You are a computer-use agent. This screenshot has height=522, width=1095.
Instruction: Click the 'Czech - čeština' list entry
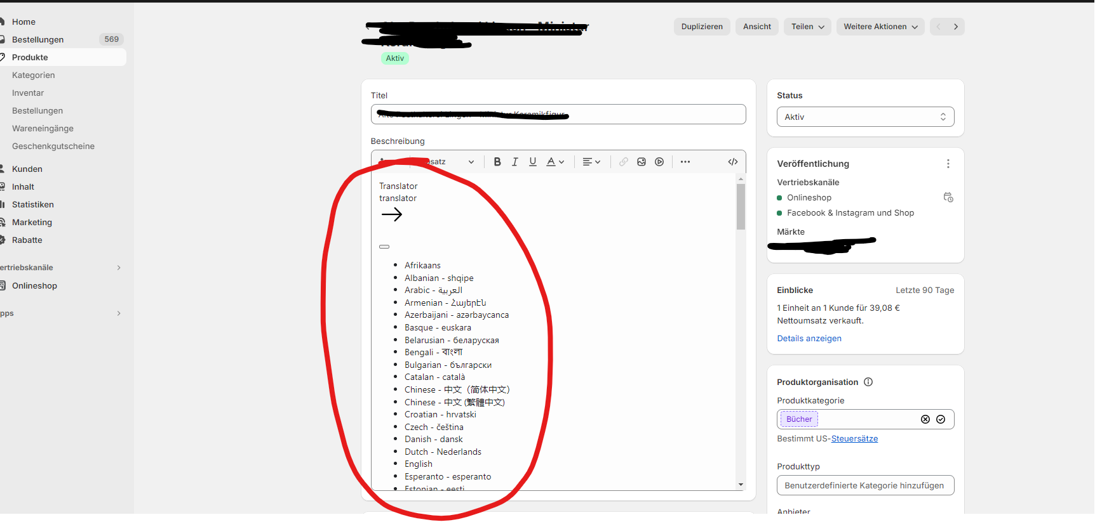(434, 427)
